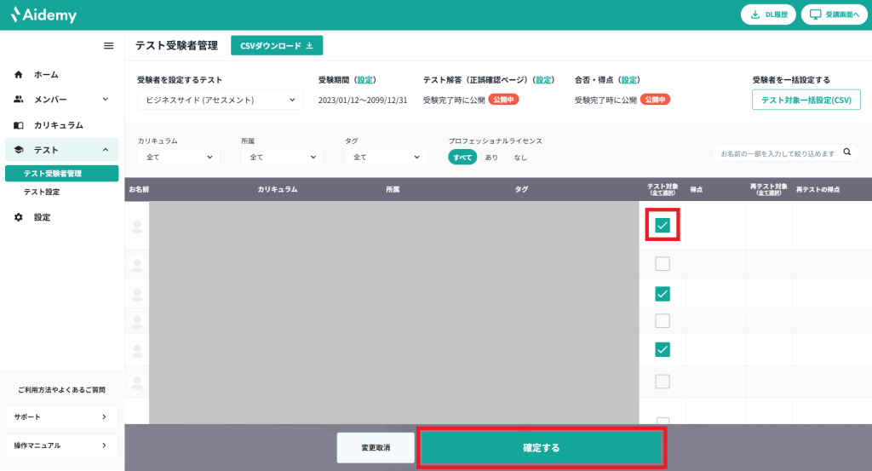Open the 所属 filter dropdown
This screenshot has height=471, width=872.
coord(282,157)
